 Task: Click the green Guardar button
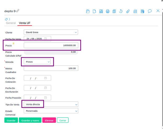(11, 120)
